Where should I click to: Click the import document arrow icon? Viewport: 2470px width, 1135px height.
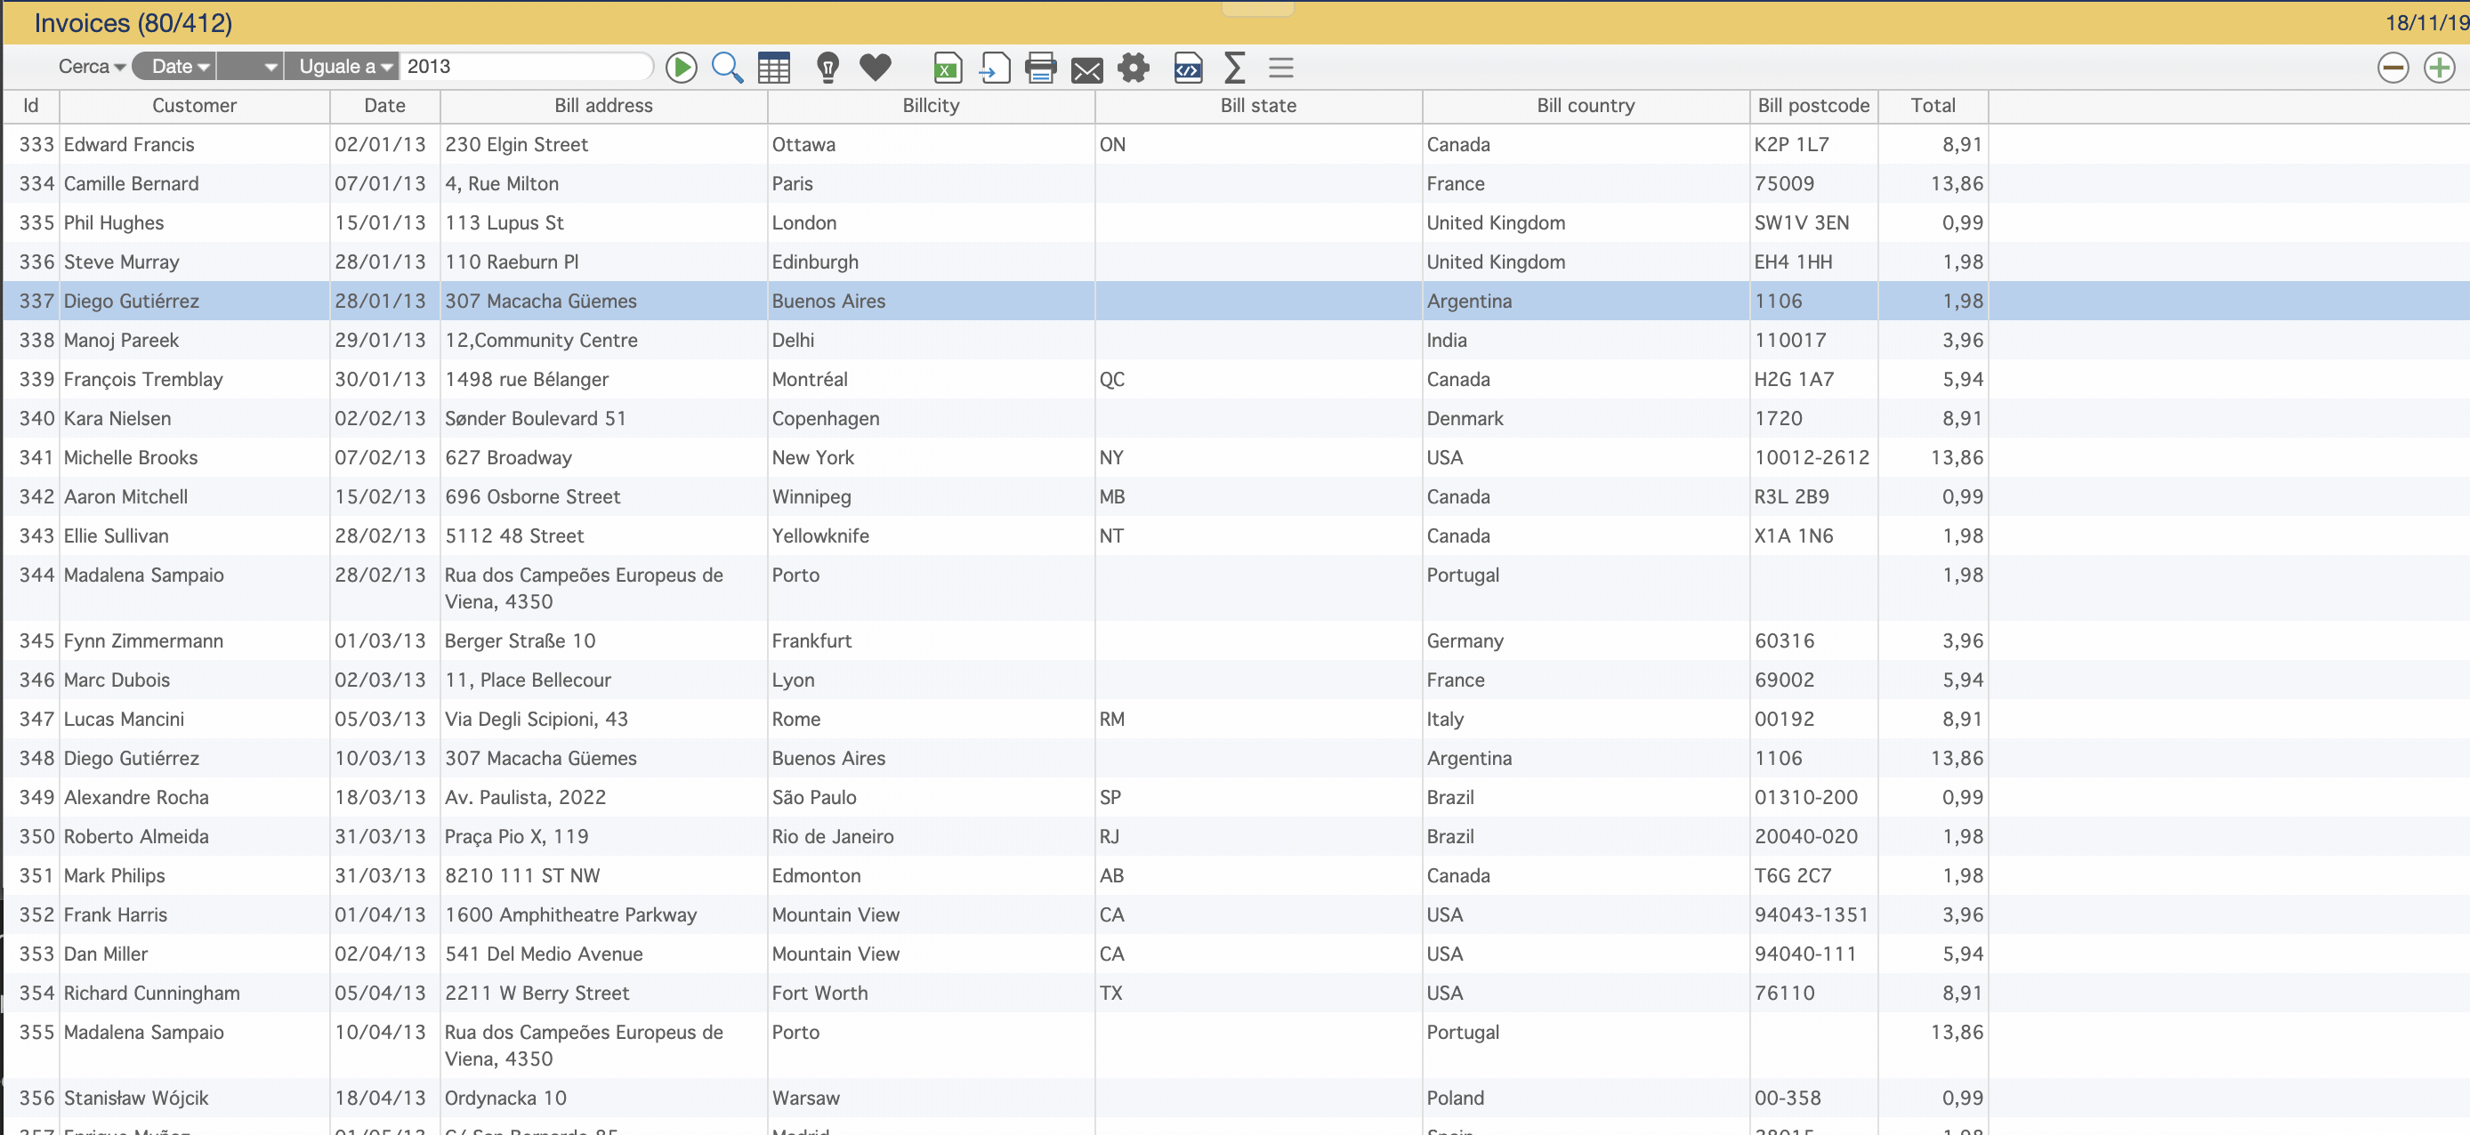coord(995,67)
